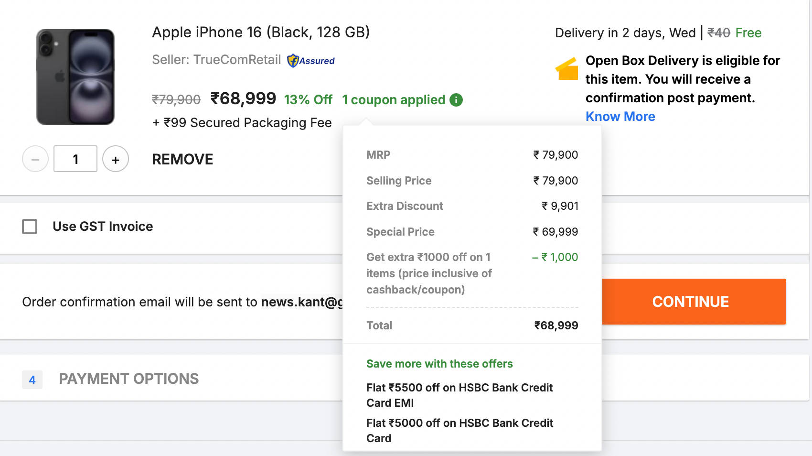This screenshot has width=812, height=456.
Task: Expand the Payment Options section
Action: (128, 379)
